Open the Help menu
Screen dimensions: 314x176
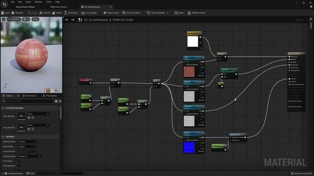tap(57, 2)
